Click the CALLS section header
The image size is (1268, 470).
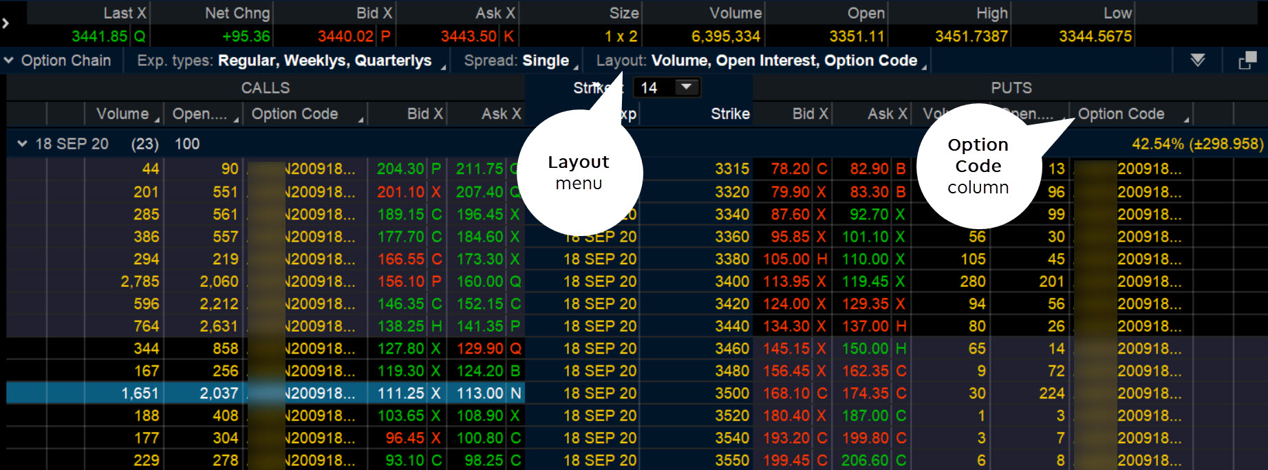point(266,87)
